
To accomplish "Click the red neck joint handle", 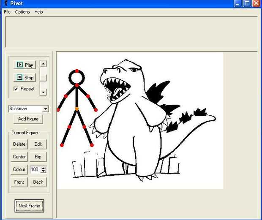I will pyautogui.click(x=76, y=85).
